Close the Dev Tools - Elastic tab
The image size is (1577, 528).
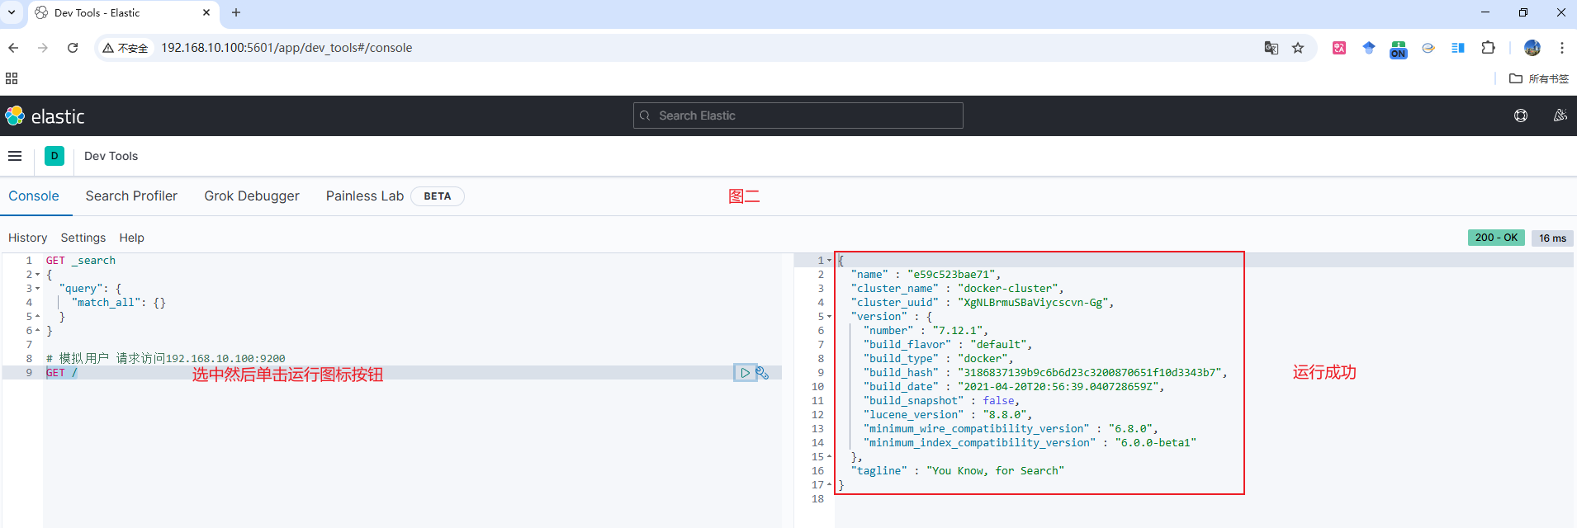[206, 12]
